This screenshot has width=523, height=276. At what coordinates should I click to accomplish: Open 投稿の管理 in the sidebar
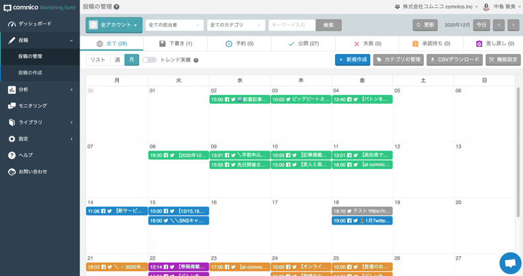40,57
